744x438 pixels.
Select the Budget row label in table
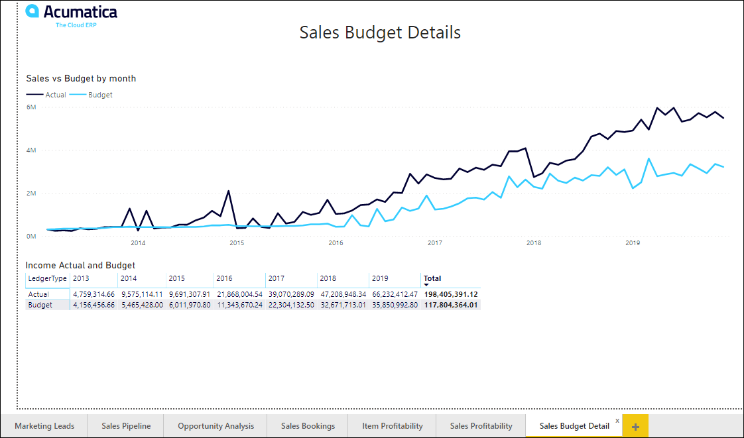pyautogui.click(x=40, y=305)
